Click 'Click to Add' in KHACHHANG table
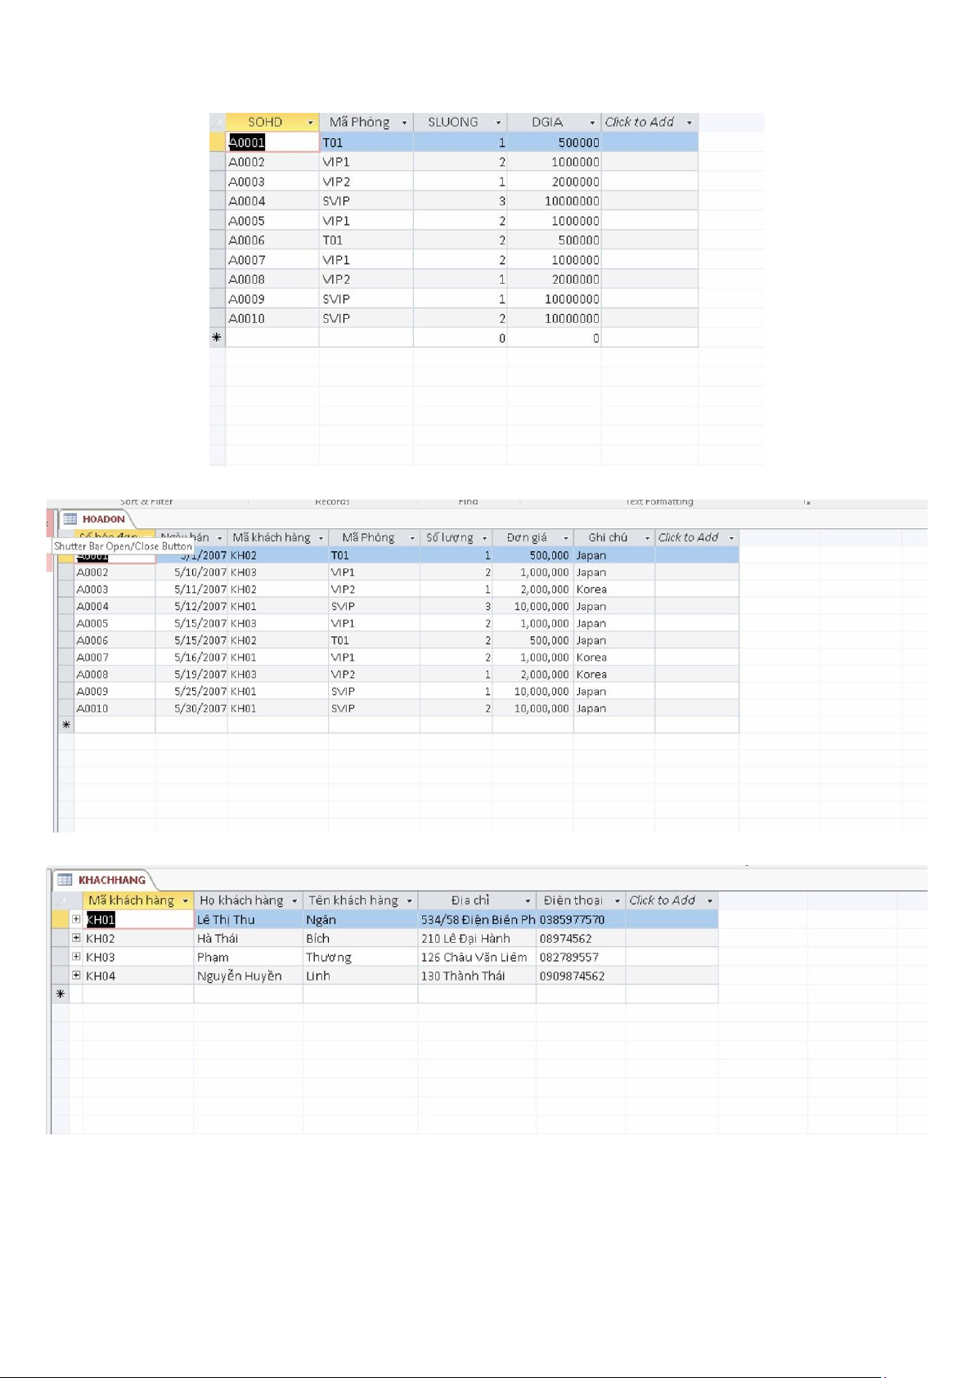 point(662,900)
